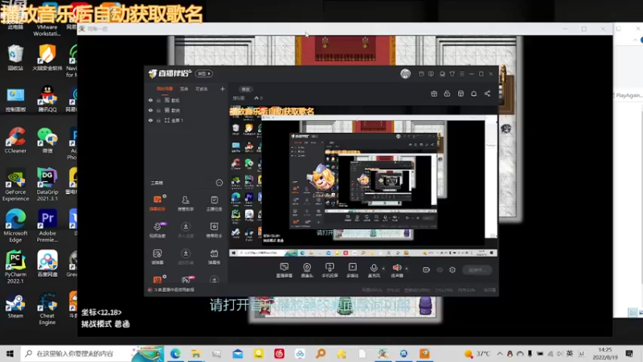The width and height of the screenshot is (643, 362).
Task: Select the 歌名 source row
Action: pos(186,100)
